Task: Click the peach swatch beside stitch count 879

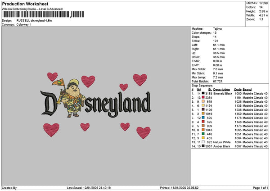Action: pos(203,101)
